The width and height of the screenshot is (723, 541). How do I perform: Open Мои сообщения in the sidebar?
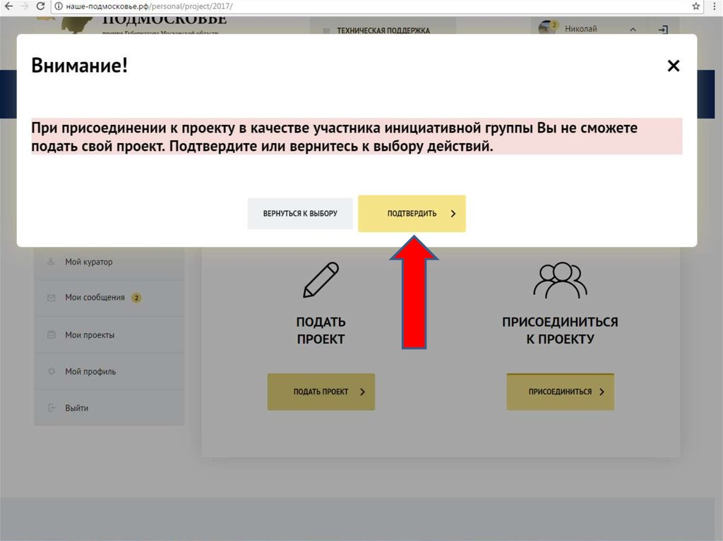(109, 298)
